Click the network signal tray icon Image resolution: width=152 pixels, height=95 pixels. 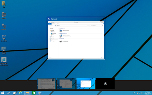(x=140, y=93)
